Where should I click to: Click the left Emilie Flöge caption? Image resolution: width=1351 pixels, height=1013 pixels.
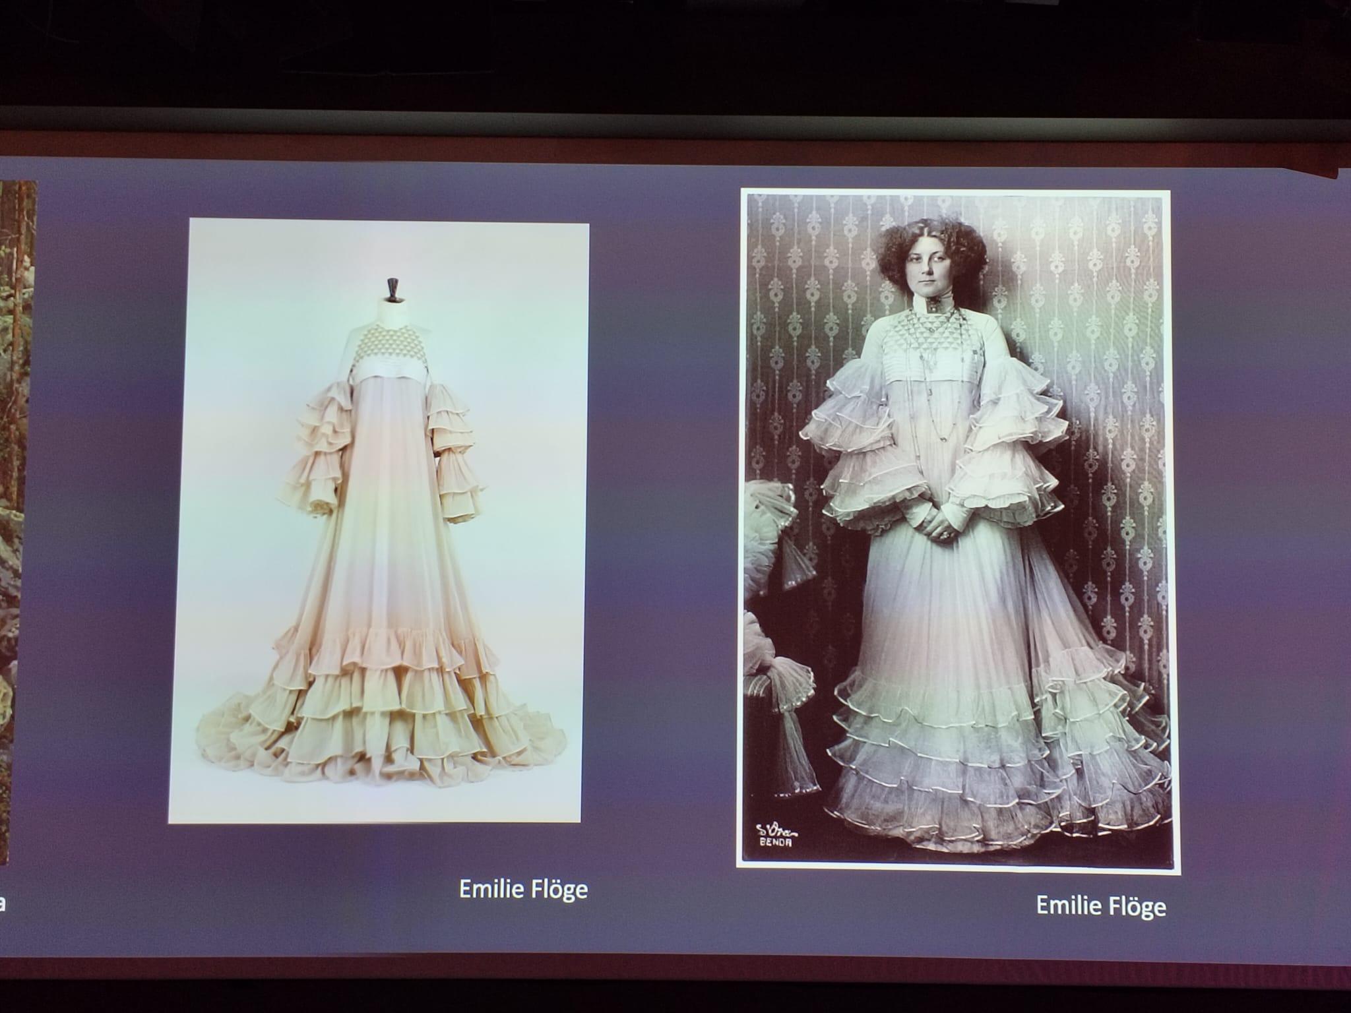pos(522,890)
